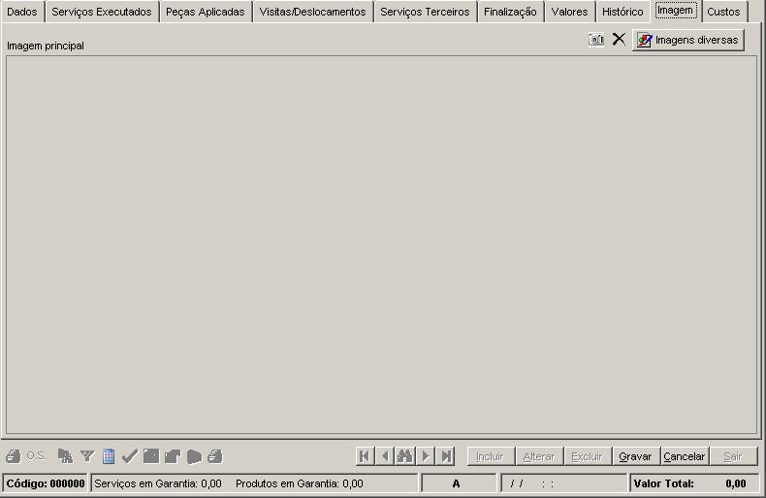
Task: Switch to the Dados tab
Action: pos(22,12)
